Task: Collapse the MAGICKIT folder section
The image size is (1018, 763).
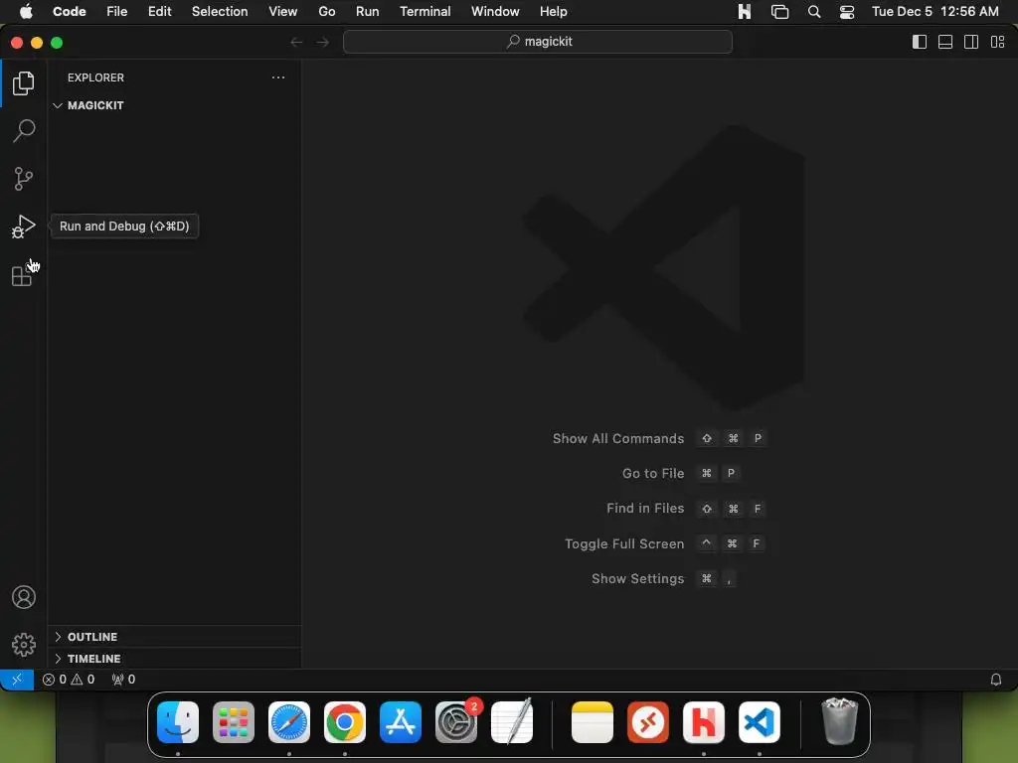Action: click(174, 105)
